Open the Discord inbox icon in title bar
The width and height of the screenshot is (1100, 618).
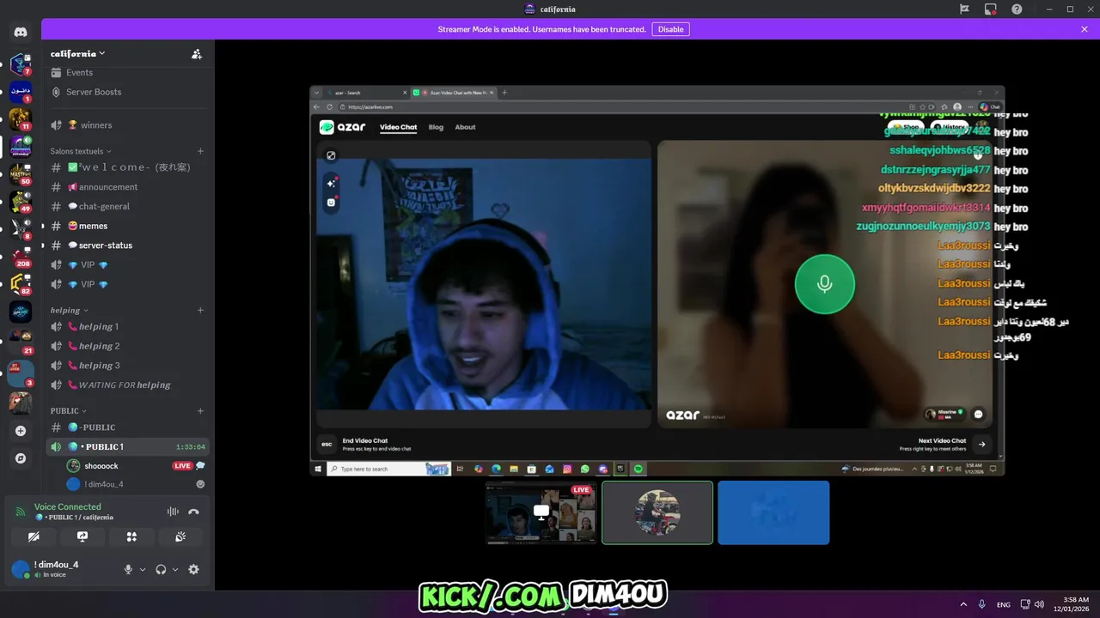point(991,9)
